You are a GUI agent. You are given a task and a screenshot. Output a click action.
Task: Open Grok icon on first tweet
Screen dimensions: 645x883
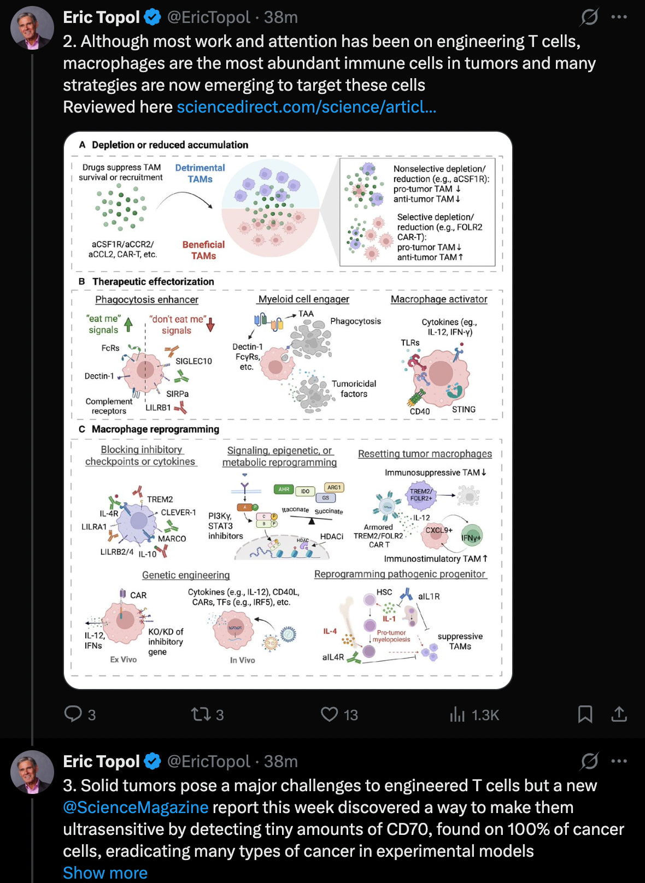(589, 17)
